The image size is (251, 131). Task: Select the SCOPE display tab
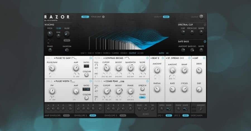coord(140,53)
